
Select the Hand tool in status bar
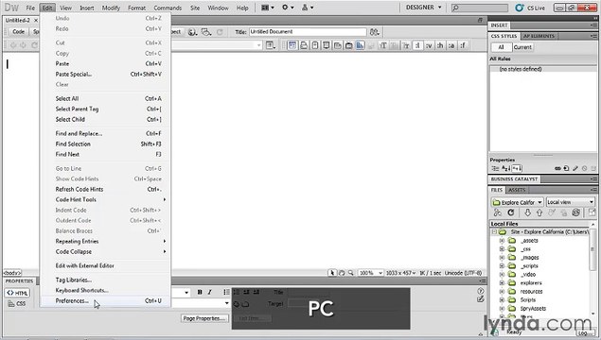[342, 273]
